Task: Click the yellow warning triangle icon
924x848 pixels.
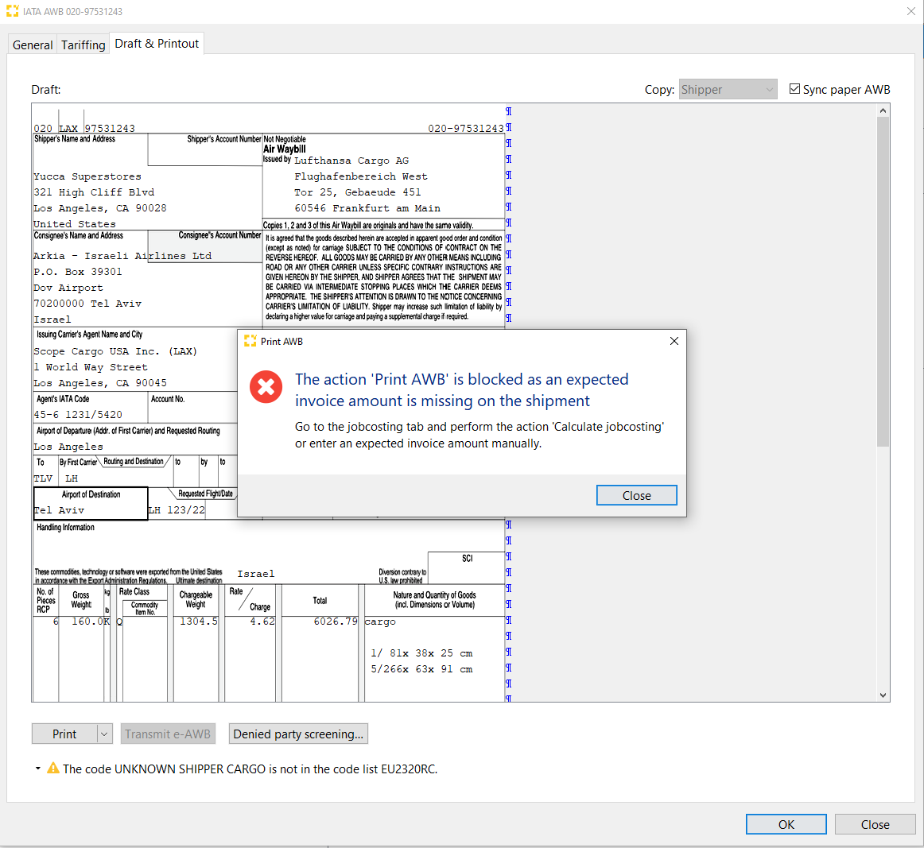Action: click(52, 769)
